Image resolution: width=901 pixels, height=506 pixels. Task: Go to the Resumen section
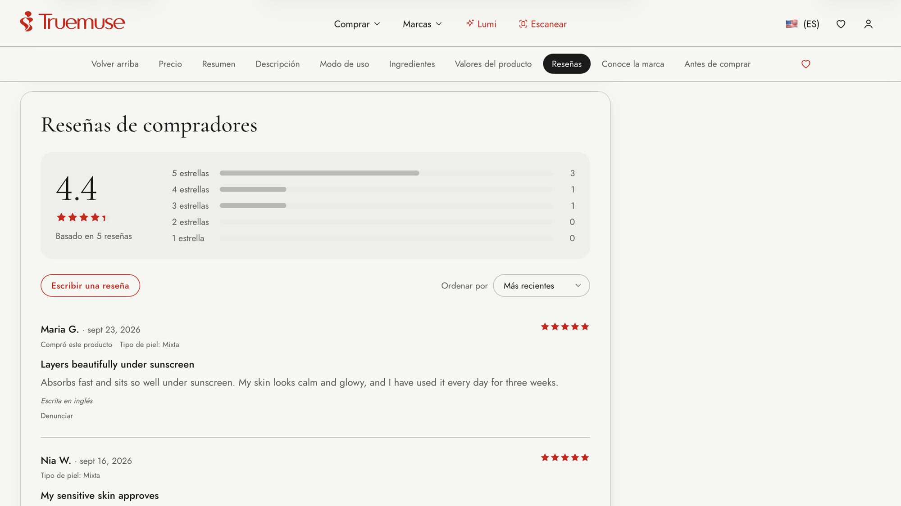tap(218, 64)
